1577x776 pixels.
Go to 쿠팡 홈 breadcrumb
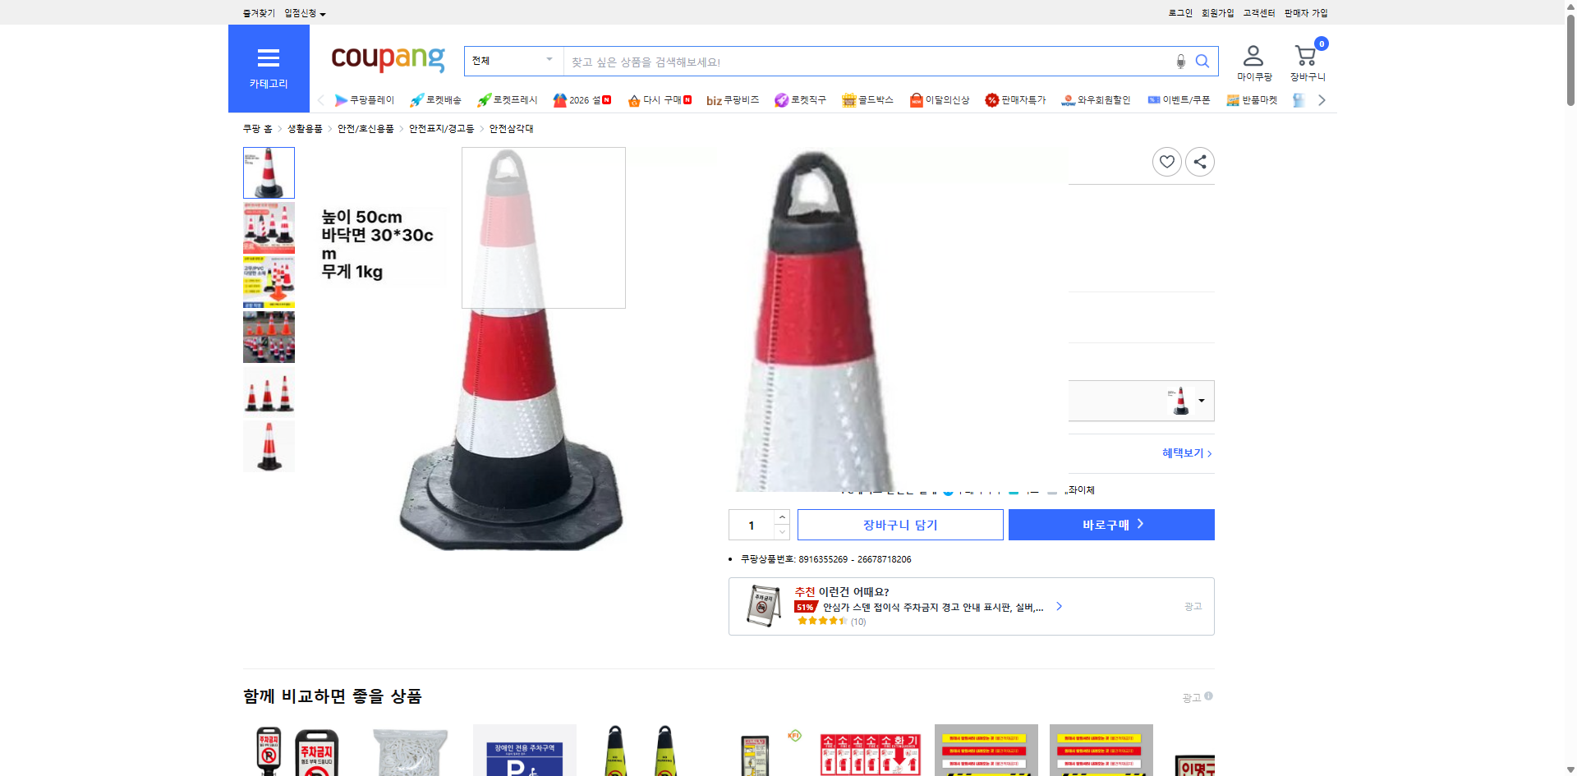(x=257, y=129)
